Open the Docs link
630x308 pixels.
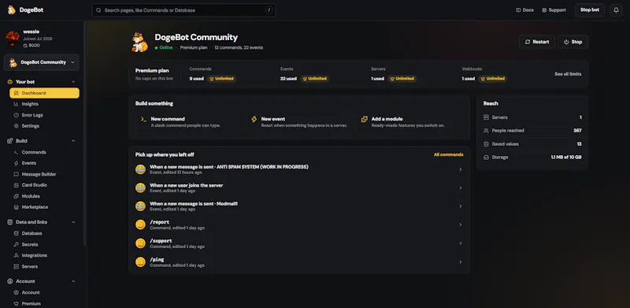point(524,10)
